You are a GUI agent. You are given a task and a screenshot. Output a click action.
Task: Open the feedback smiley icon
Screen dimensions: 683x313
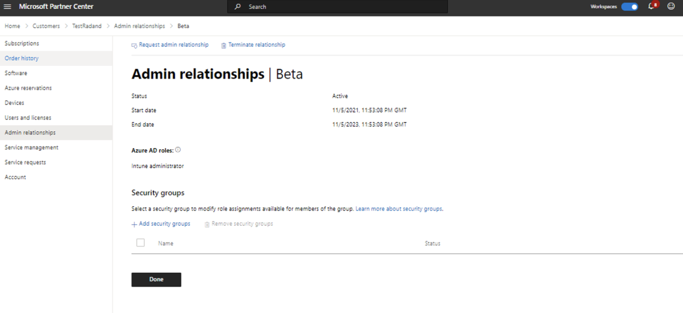tap(671, 6)
